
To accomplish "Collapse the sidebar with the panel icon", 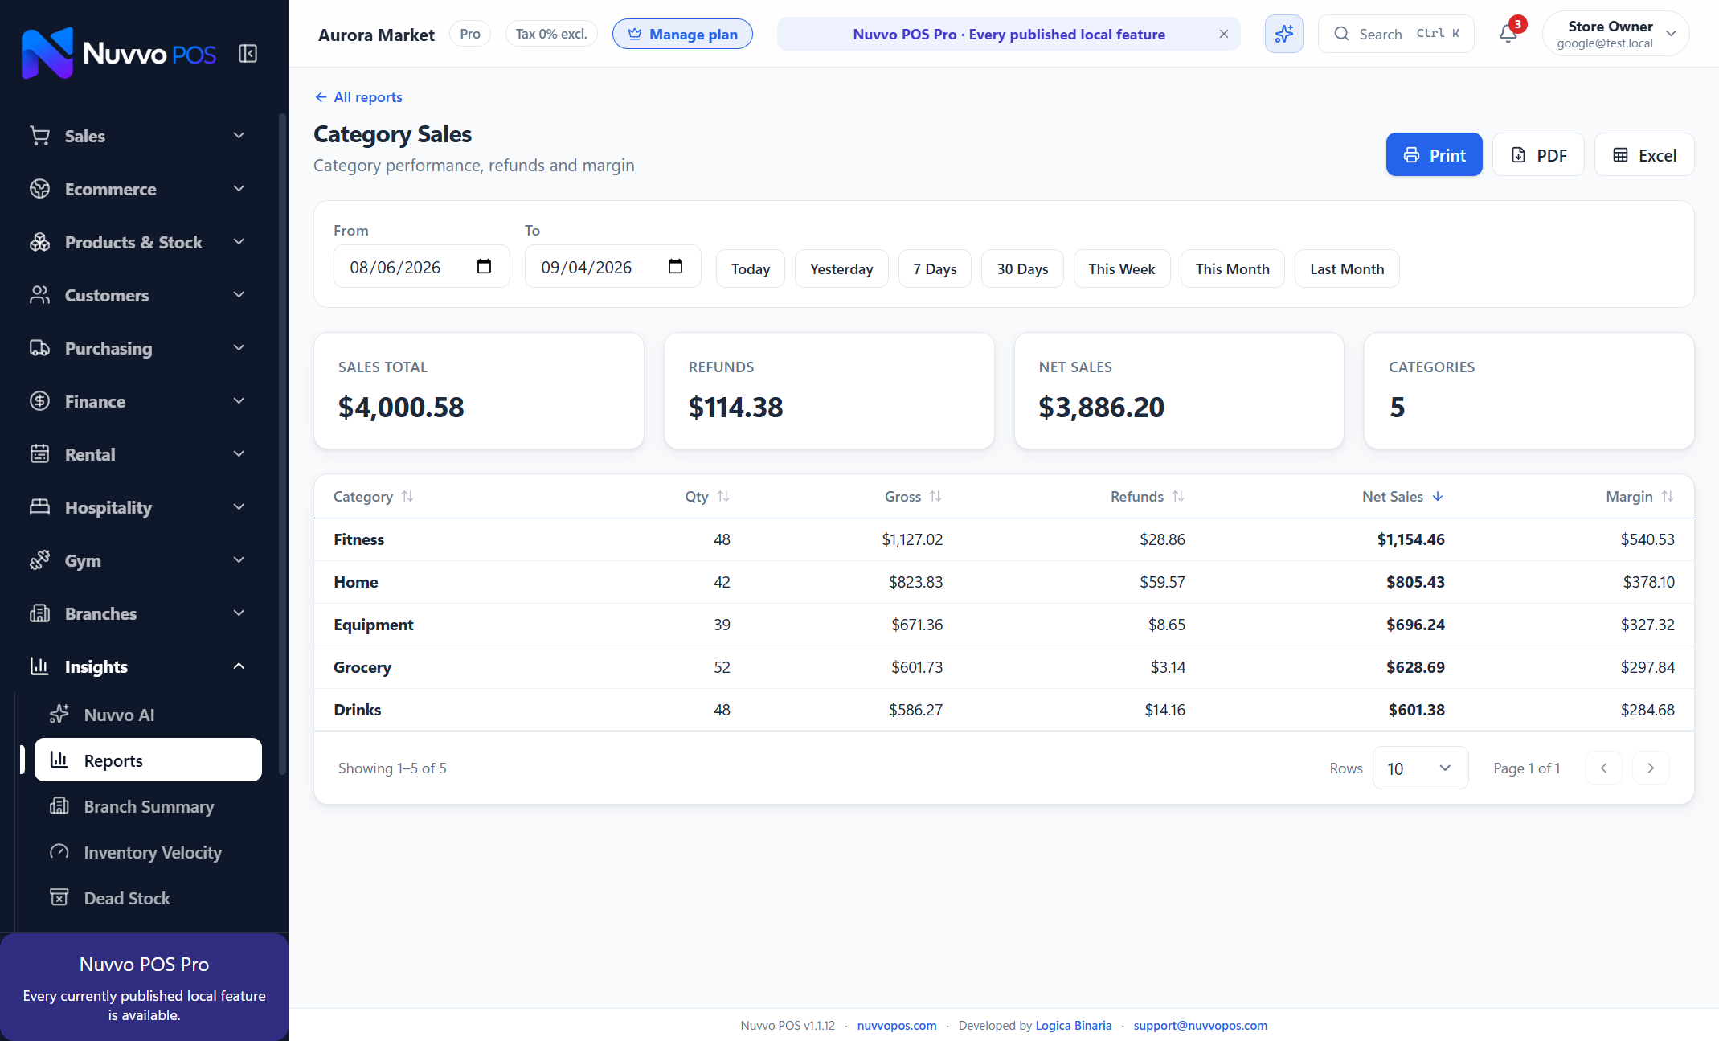I will (x=248, y=54).
